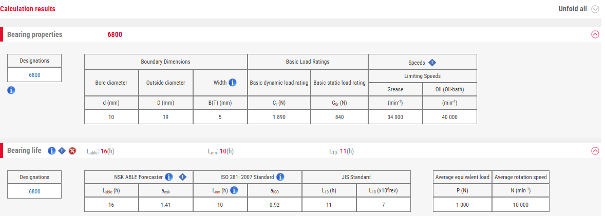Click the Basic static load rating header
This screenshot has width=605, height=216.
click(339, 83)
